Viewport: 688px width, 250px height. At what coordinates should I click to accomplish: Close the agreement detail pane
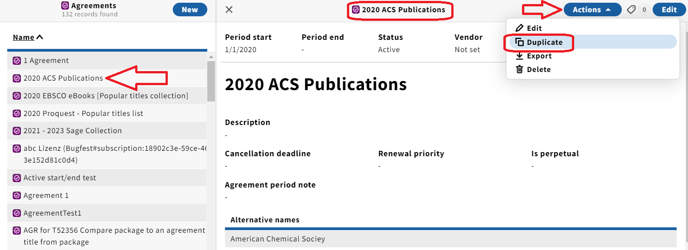pyautogui.click(x=229, y=10)
